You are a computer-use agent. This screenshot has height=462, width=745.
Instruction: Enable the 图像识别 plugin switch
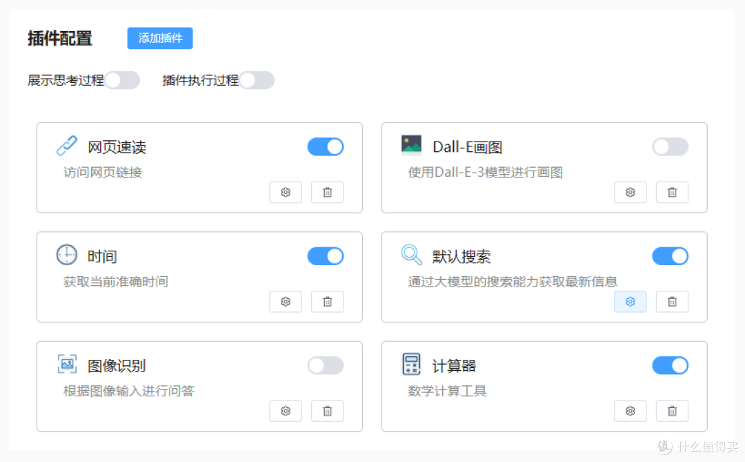[x=326, y=366]
